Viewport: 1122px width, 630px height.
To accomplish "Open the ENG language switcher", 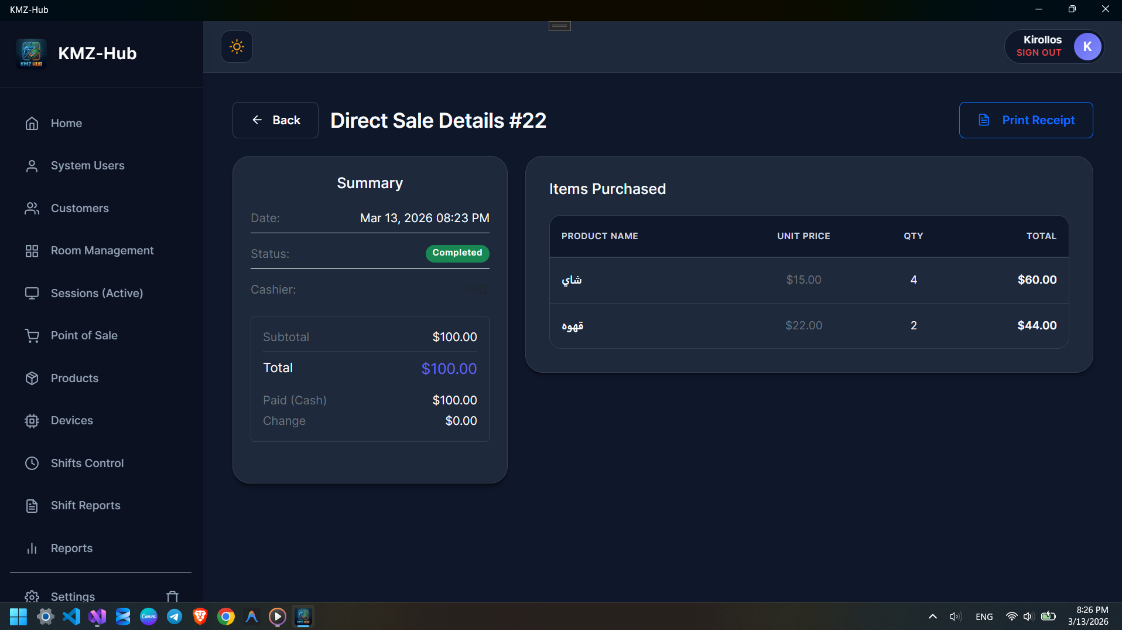I will click(x=984, y=617).
